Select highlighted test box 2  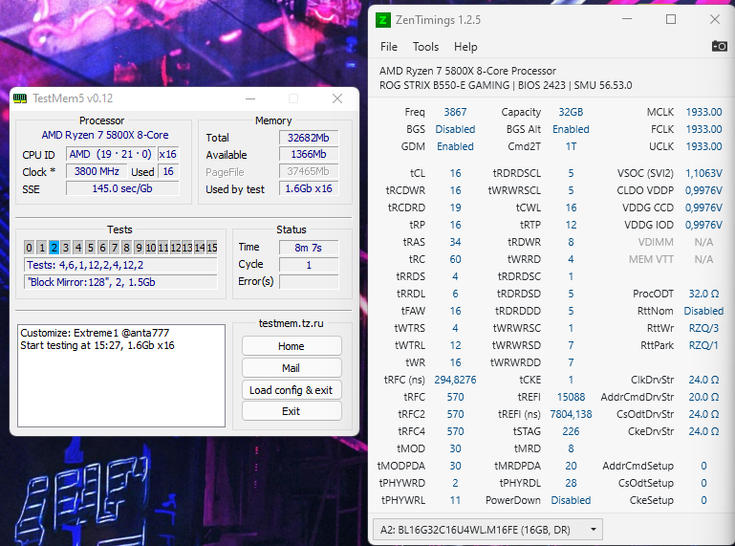[x=54, y=248]
